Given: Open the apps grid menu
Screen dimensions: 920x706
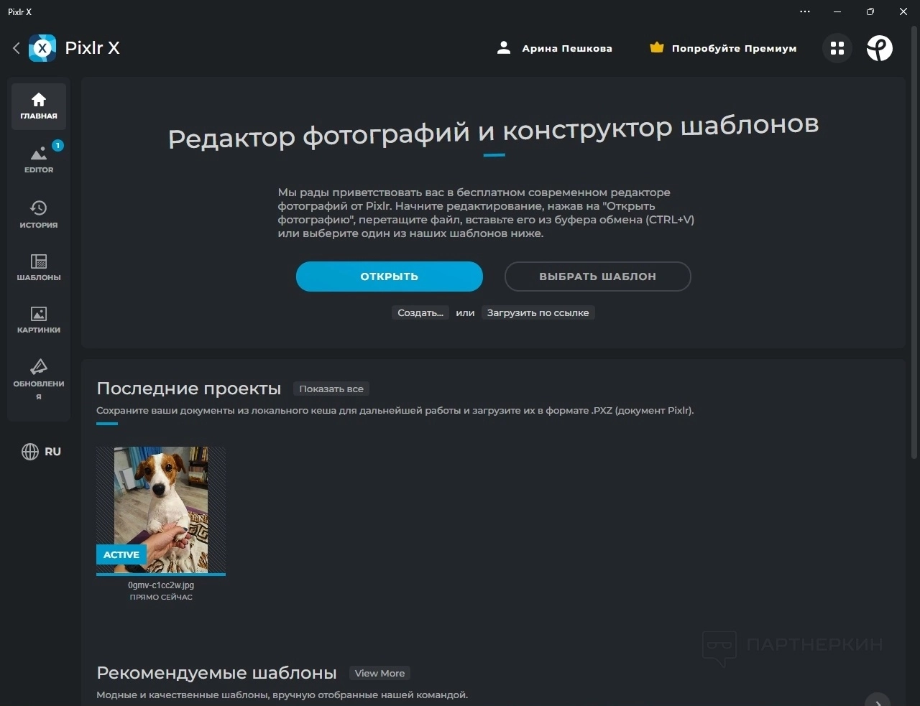Looking at the screenshot, I should (837, 48).
